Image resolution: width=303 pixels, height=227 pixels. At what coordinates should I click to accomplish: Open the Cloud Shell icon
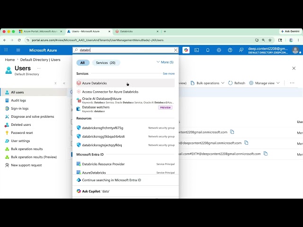coord(197,50)
